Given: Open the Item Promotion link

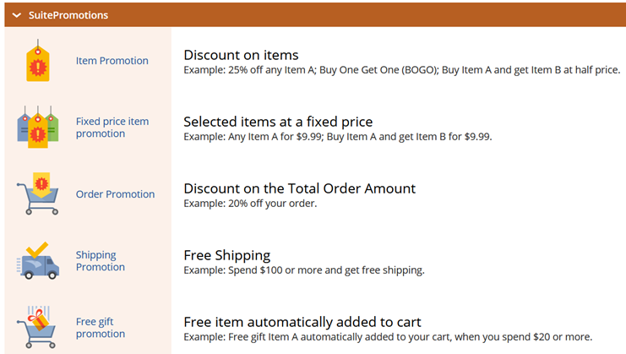Looking at the screenshot, I should [x=112, y=61].
